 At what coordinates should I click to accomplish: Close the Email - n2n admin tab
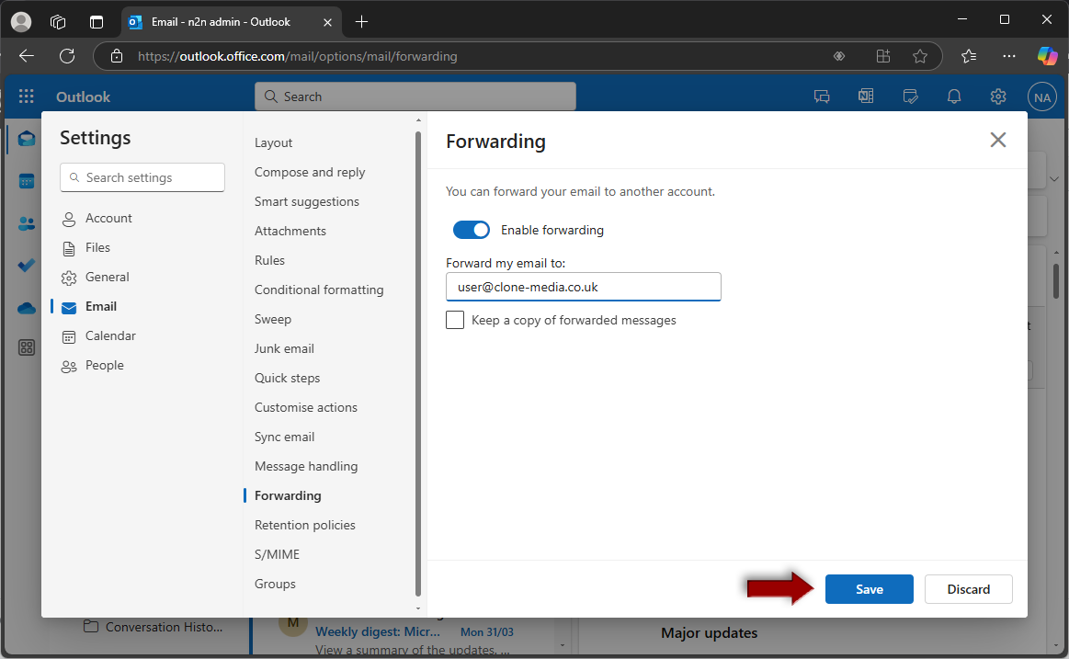(327, 22)
